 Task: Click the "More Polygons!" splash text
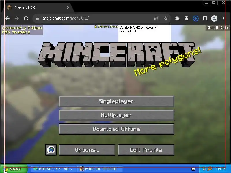coord(168,61)
